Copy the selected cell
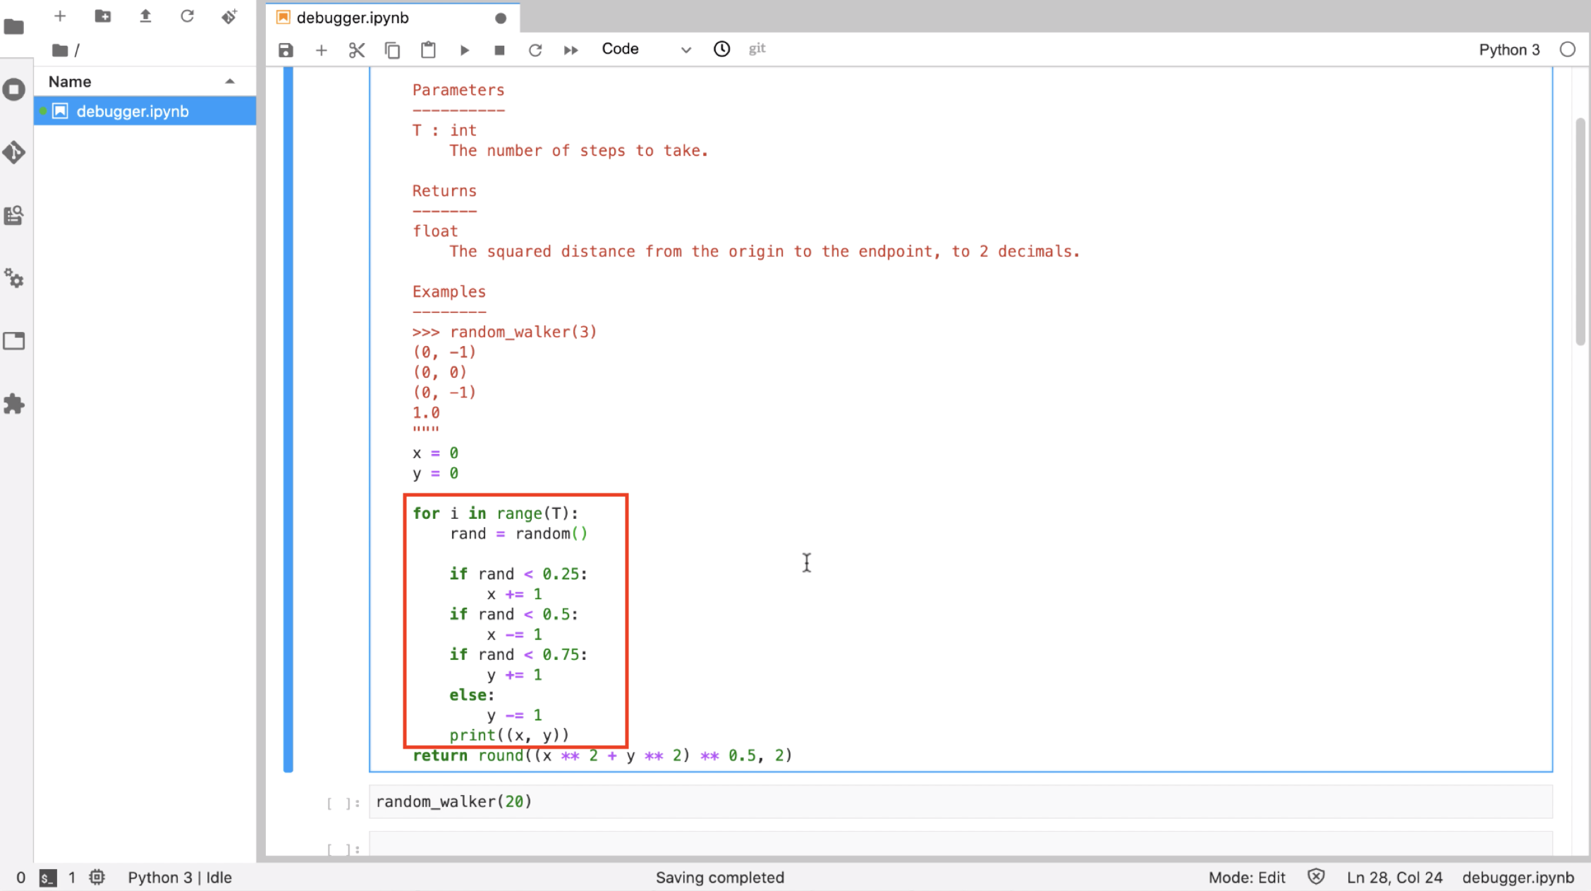The width and height of the screenshot is (1591, 891). pos(393,49)
